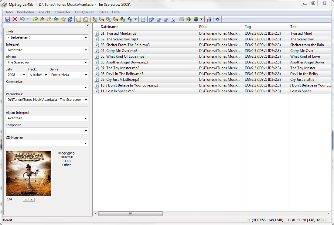This screenshot has height=225, width=334.
Task: Click the Titel cell 'Twisted Mind'
Action: (301, 33)
